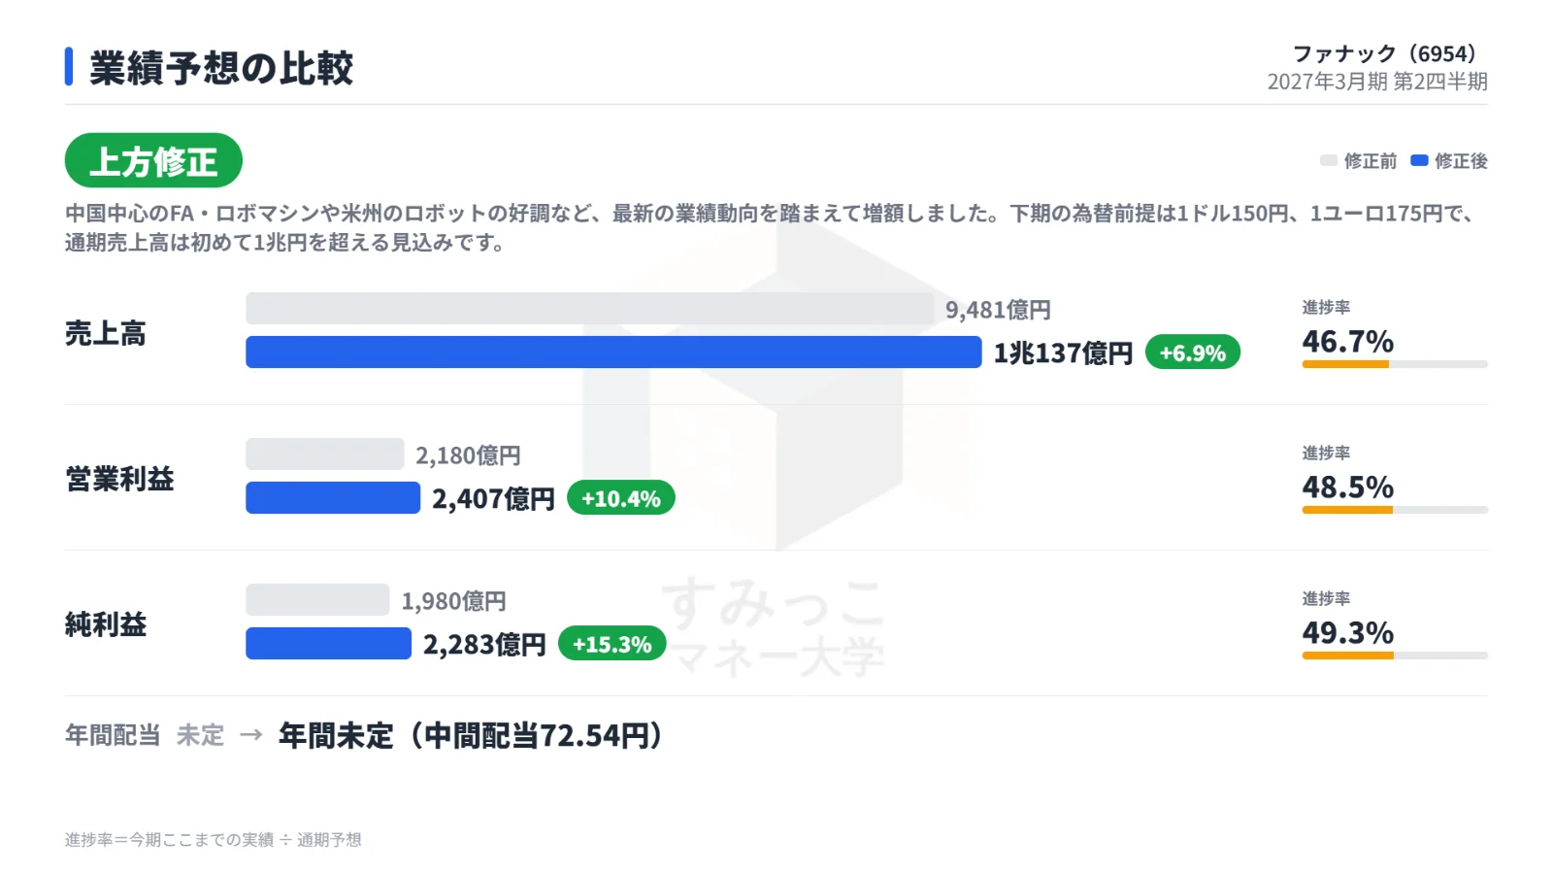Click the 49.3% progress rate value
This screenshot has height=874, width=1553.
point(1347,632)
